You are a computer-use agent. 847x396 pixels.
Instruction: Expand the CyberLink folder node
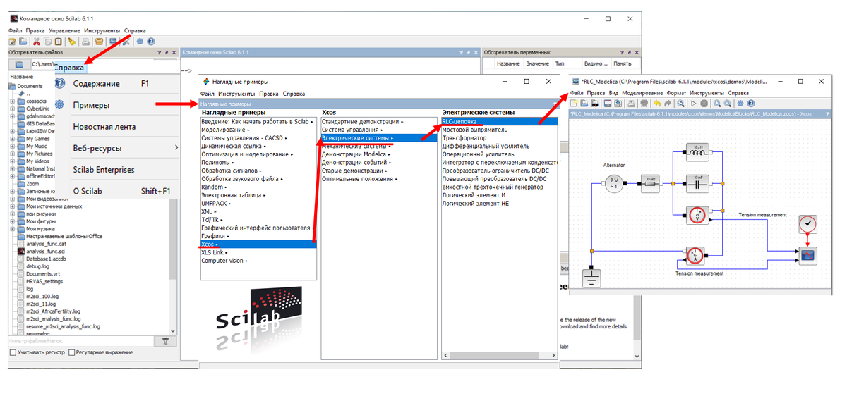(12, 109)
